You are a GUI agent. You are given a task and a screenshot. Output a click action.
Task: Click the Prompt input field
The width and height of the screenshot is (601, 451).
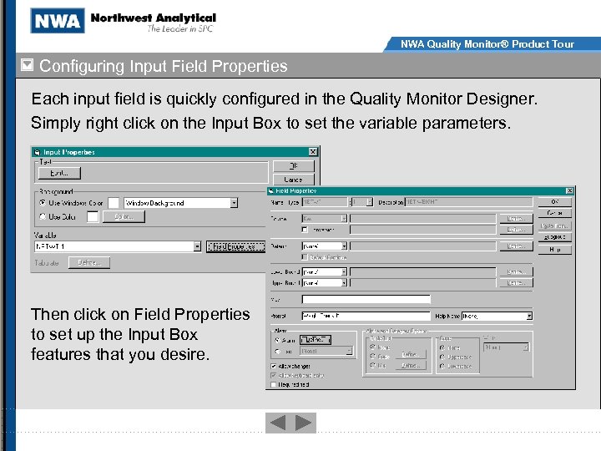(x=366, y=316)
